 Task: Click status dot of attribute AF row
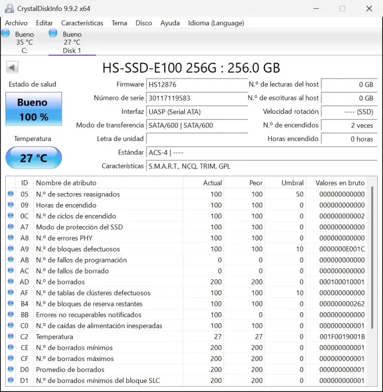pyautogui.click(x=11, y=293)
